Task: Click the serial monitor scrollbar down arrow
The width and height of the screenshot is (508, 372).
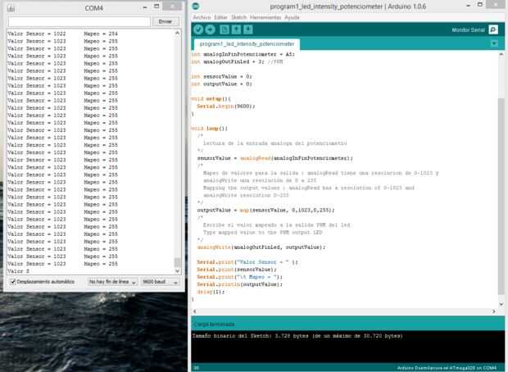Action: pyautogui.click(x=177, y=271)
